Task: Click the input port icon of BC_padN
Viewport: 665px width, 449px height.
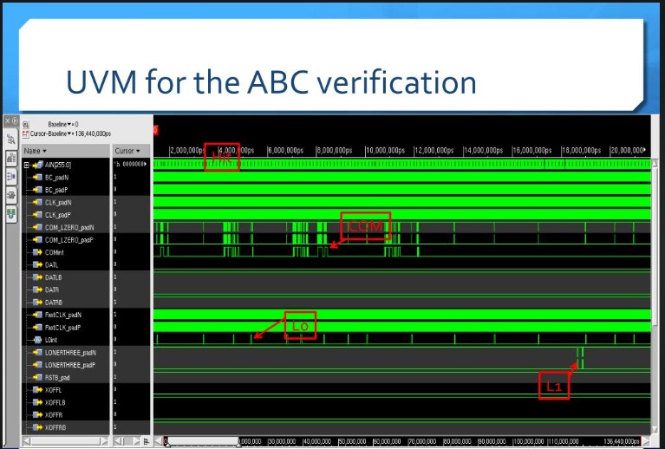Action: click(38, 177)
